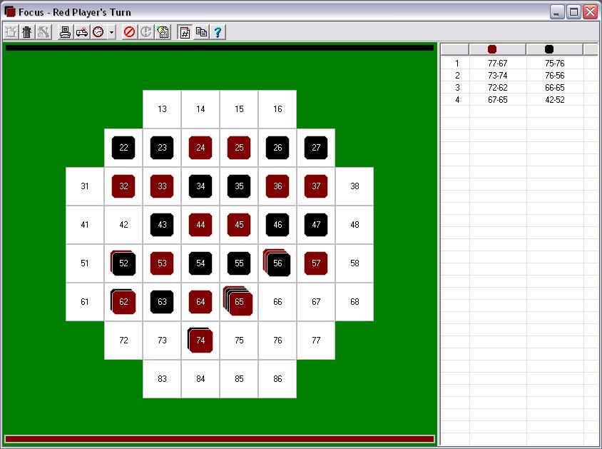602x449 pixels.
Task: Click the black piece on square 22
Action: click(x=123, y=148)
